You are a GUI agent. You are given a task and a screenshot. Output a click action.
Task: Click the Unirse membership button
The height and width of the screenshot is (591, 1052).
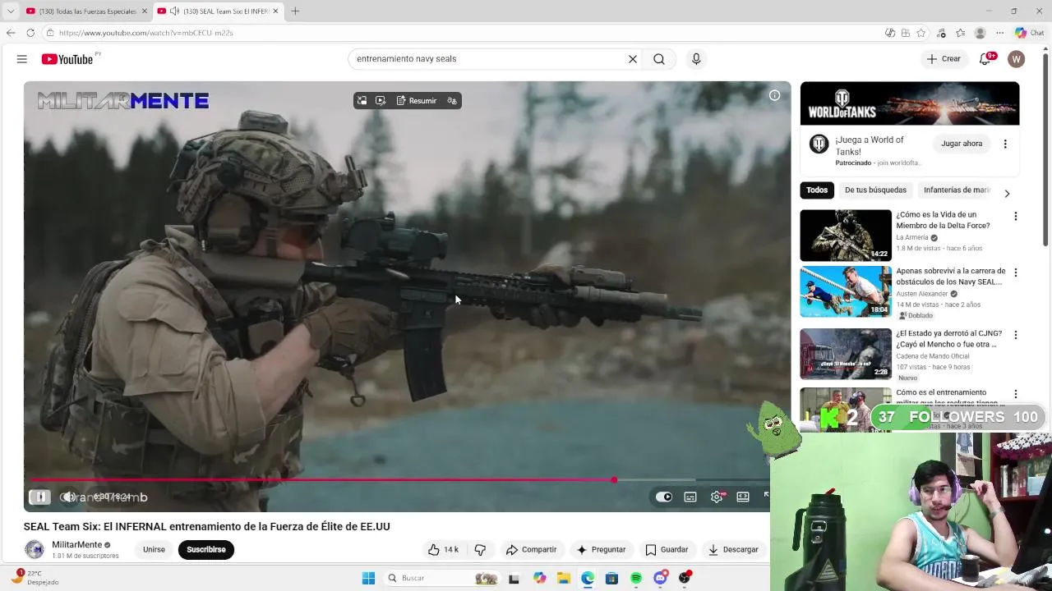[154, 550]
